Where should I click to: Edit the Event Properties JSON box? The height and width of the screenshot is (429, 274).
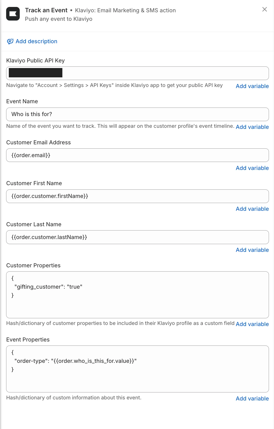(x=138, y=369)
